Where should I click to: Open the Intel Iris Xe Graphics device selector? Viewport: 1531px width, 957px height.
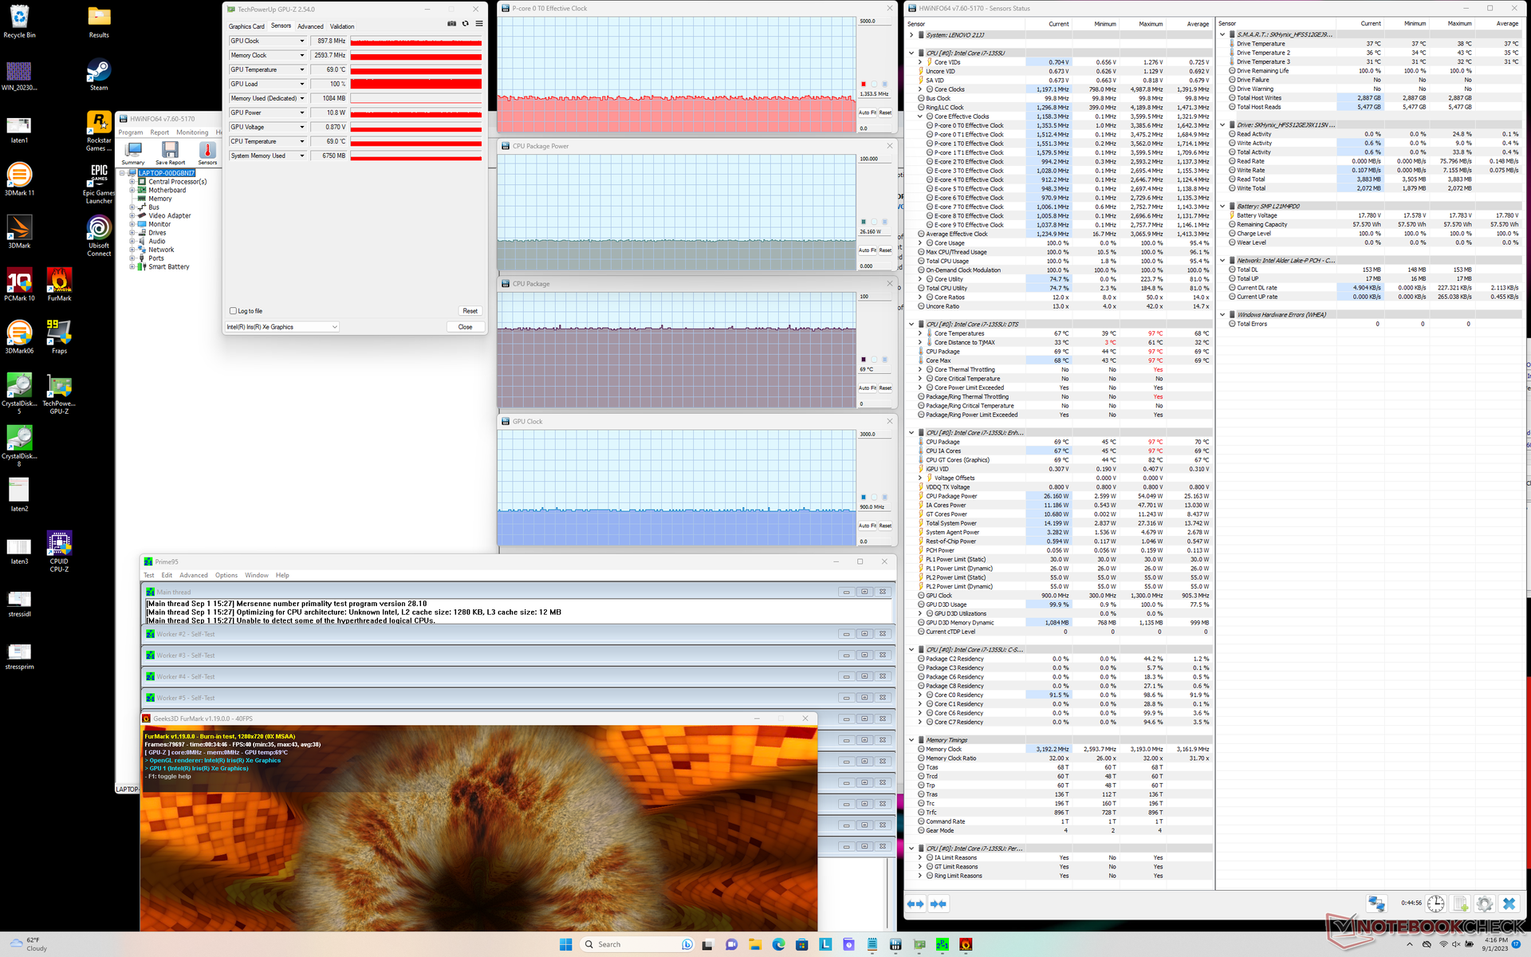tap(282, 327)
